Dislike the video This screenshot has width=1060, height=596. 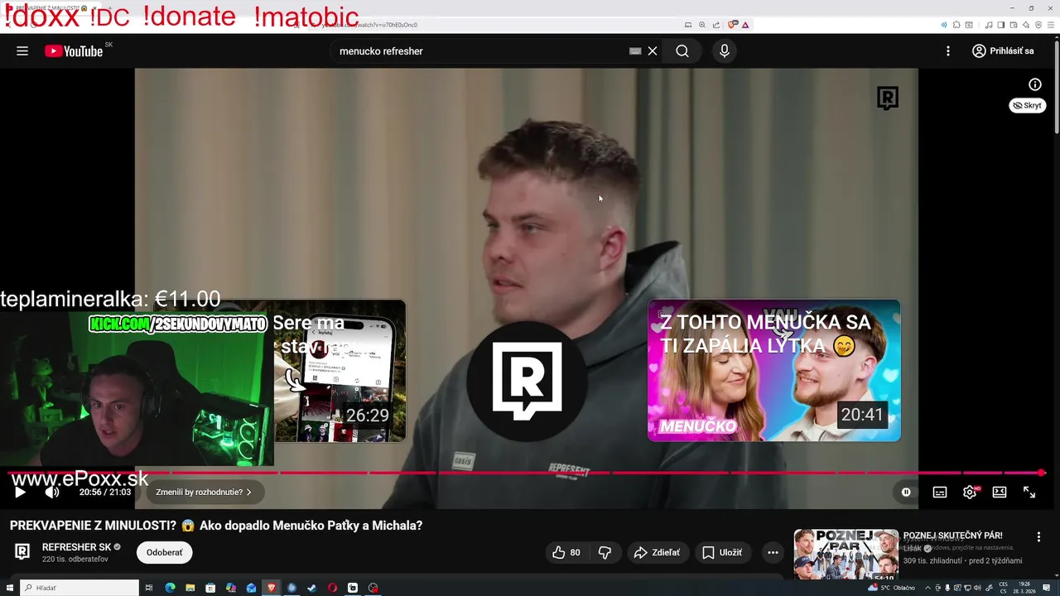coord(605,552)
